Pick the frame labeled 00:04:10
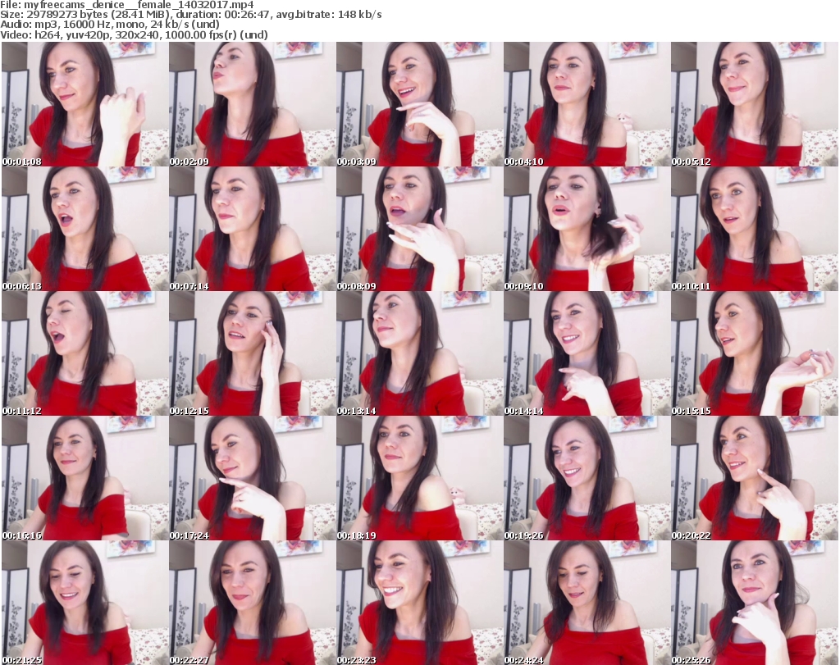The image size is (840, 665). coord(587,104)
